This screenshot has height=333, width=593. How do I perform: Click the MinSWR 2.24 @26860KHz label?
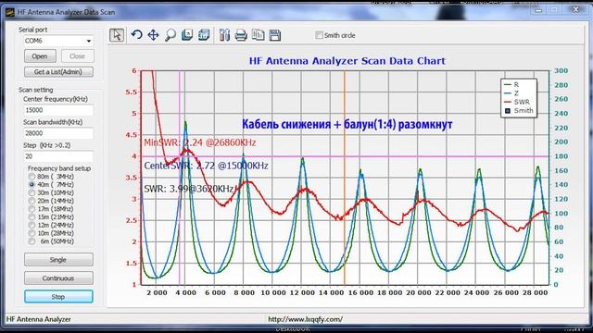200,142
